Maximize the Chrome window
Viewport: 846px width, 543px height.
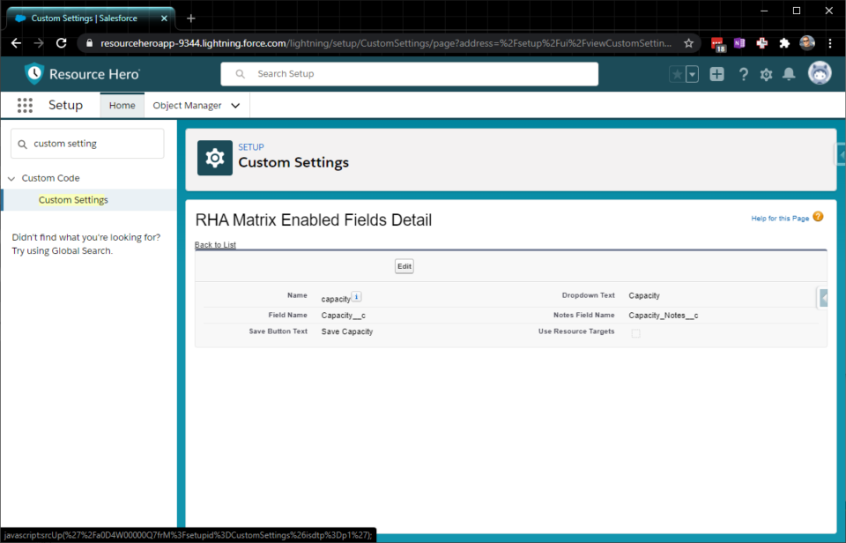pos(797,11)
